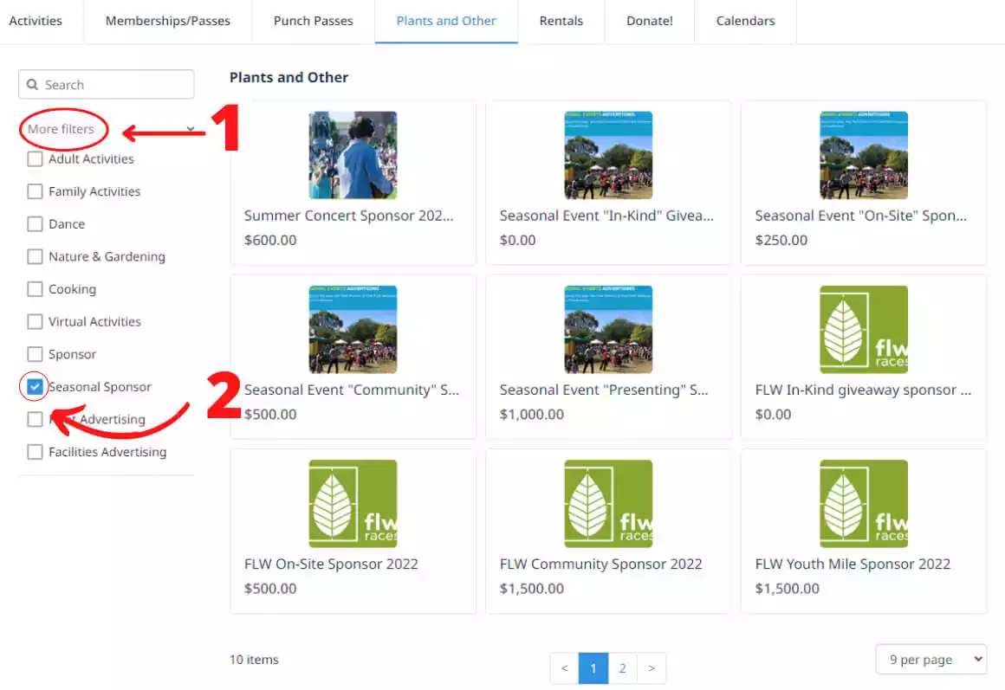Open FLW Community Sponsor 2022 title
1005x690 pixels.
[x=600, y=564]
